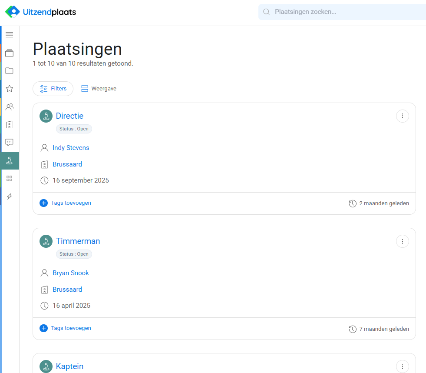The image size is (426, 373).
Task: Open the people sidebar icon
Action: (10, 107)
